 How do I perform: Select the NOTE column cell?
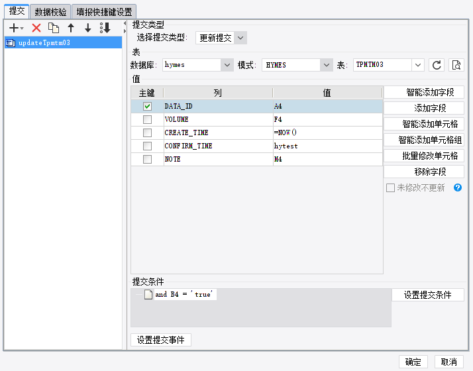218,159
